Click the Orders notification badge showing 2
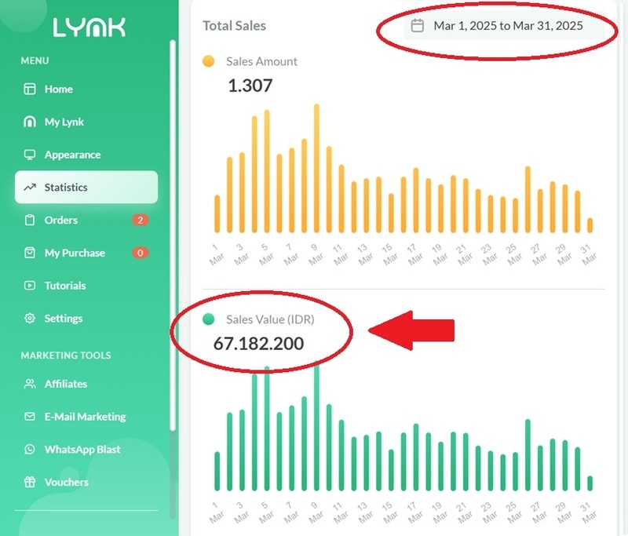The image size is (628, 536). pos(141,221)
